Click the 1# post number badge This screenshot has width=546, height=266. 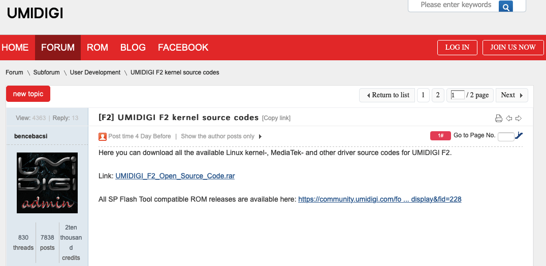click(x=440, y=136)
